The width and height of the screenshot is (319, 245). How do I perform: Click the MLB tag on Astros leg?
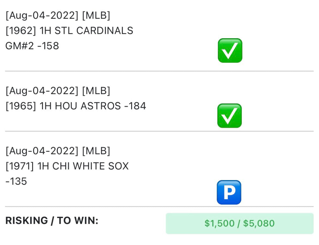(96, 91)
